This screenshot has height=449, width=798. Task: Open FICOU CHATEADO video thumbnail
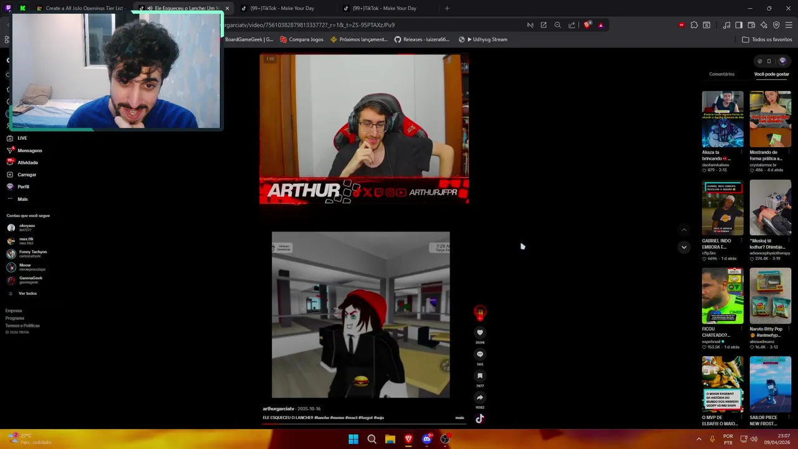pos(723,296)
